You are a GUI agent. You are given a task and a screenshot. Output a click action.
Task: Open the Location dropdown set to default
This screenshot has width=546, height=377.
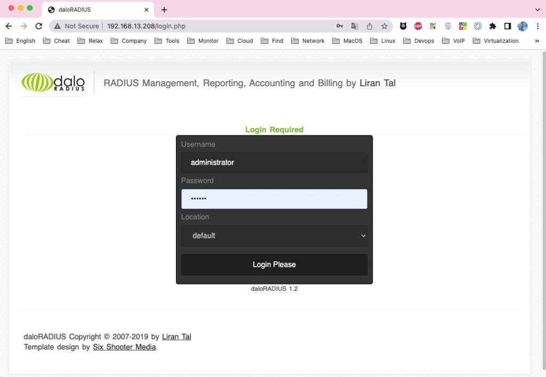pyautogui.click(x=274, y=236)
